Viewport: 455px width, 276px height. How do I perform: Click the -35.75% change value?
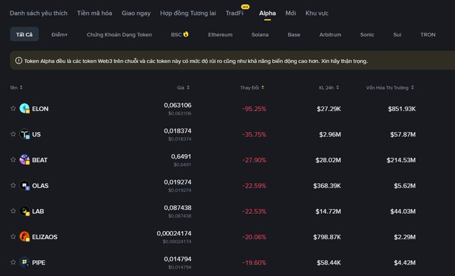point(254,135)
